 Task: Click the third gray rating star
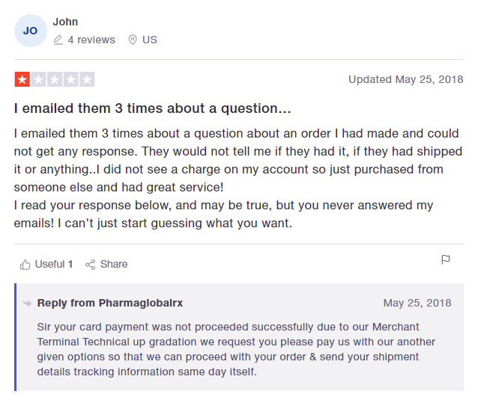(x=55, y=79)
